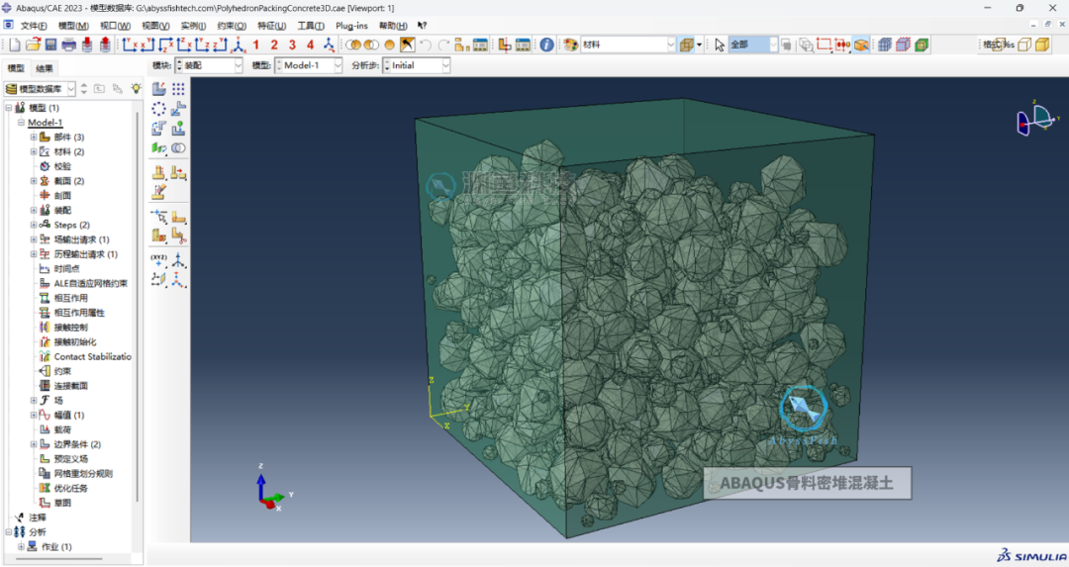Select the Radial Pattern tool
The width and height of the screenshot is (1069, 567).
[x=158, y=109]
